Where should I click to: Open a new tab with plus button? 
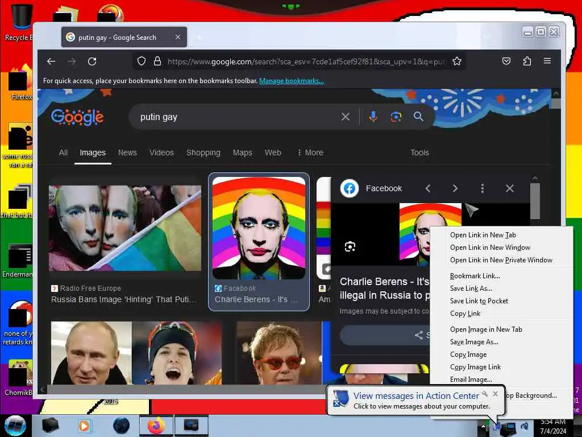(x=199, y=38)
